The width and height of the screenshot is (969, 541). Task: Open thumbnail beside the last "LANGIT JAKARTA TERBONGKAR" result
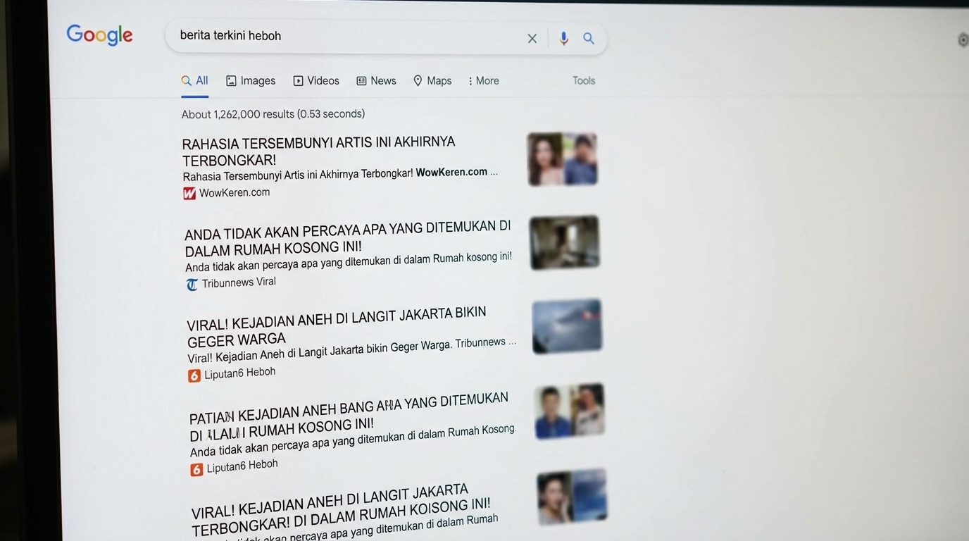click(x=572, y=497)
